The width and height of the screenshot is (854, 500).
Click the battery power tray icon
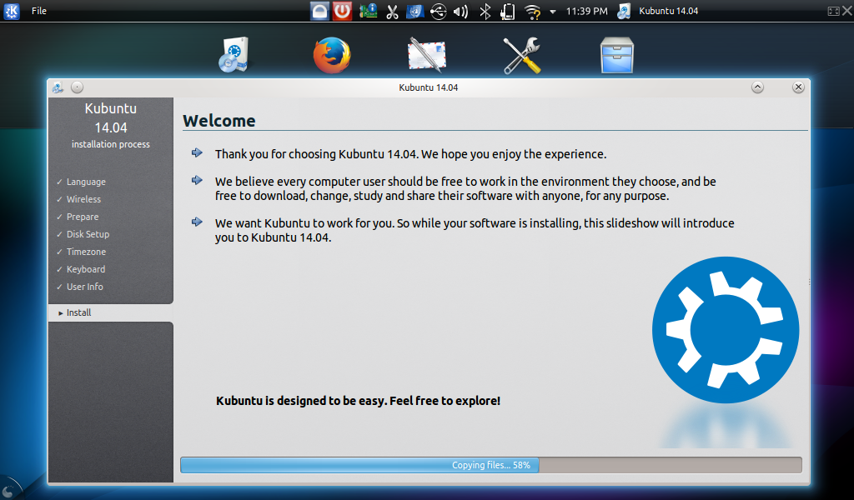(x=508, y=12)
